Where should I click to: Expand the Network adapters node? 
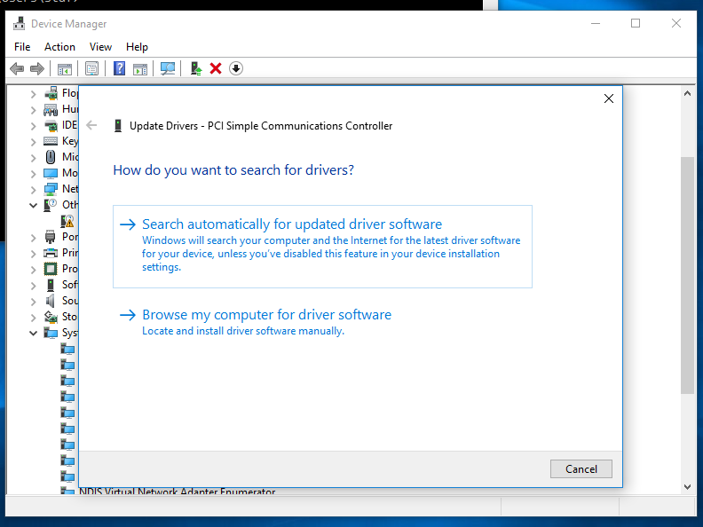(34, 189)
